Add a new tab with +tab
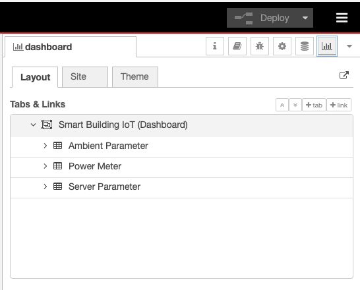Screen dimensions: 360x290 coord(314,105)
